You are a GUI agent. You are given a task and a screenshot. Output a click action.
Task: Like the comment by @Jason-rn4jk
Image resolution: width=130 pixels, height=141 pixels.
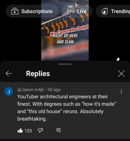(20, 131)
